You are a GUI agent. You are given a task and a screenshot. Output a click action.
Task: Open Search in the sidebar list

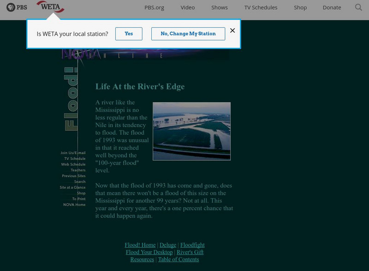(80, 182)
